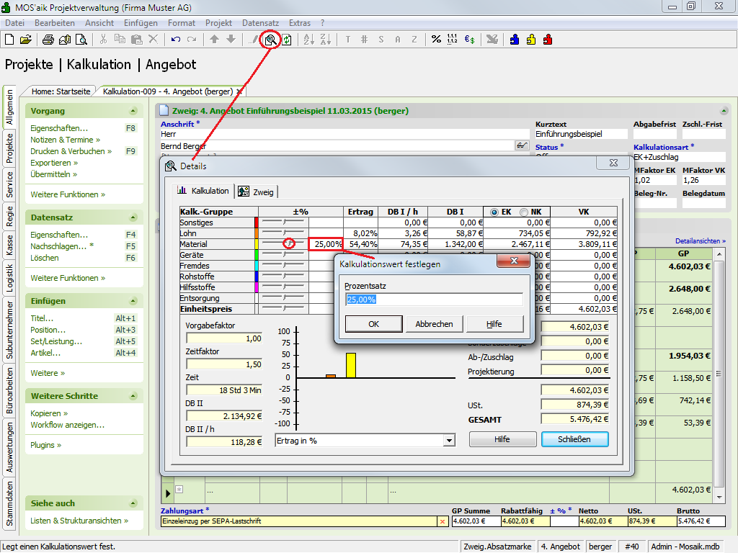Viewport: 738px width, 553px height.
Task: Click the print preview toolbar icon
Action: pos(82,40)
